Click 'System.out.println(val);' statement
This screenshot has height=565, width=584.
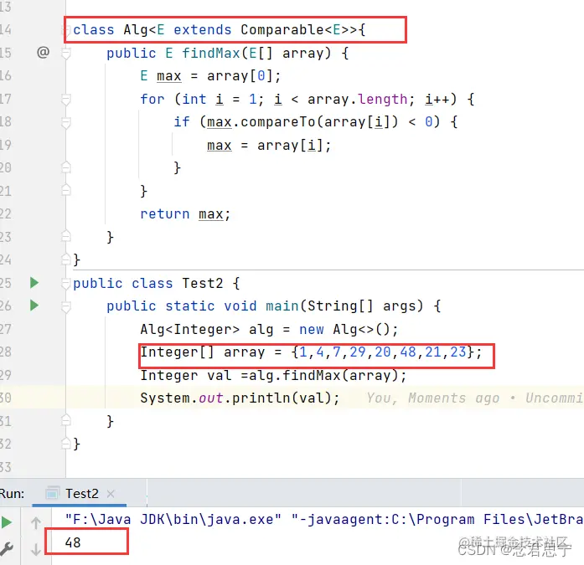240,398
